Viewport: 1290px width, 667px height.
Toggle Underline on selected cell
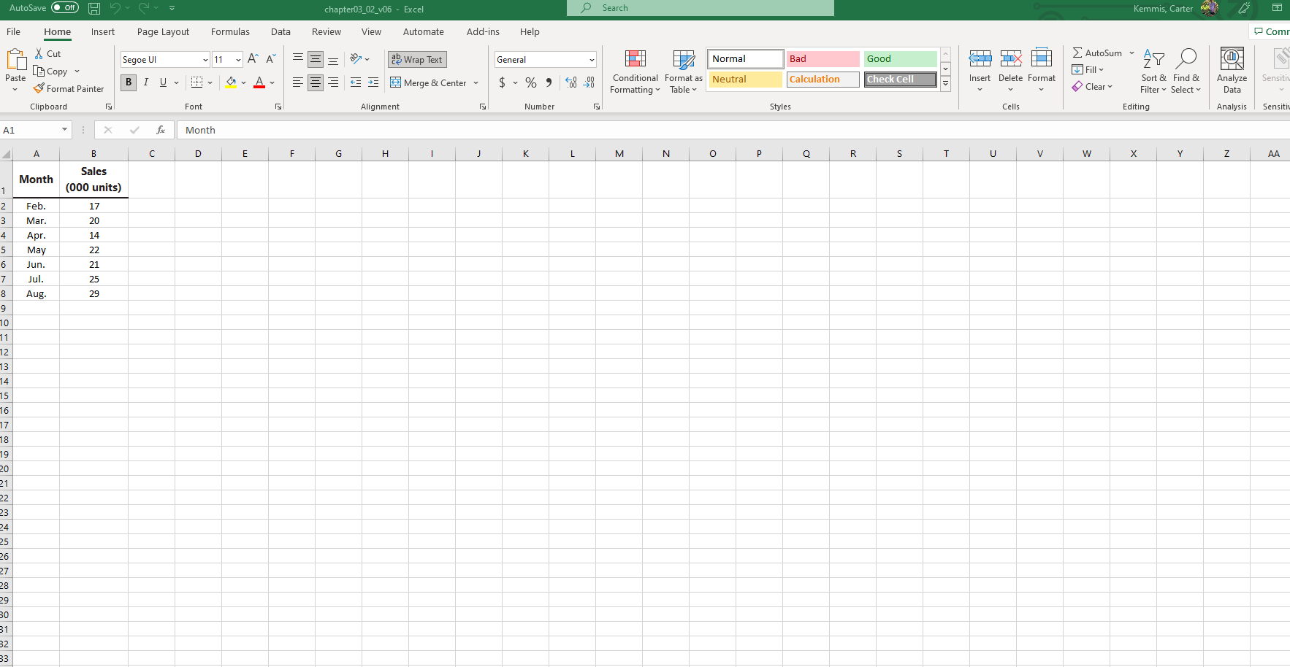pos(162,82)
